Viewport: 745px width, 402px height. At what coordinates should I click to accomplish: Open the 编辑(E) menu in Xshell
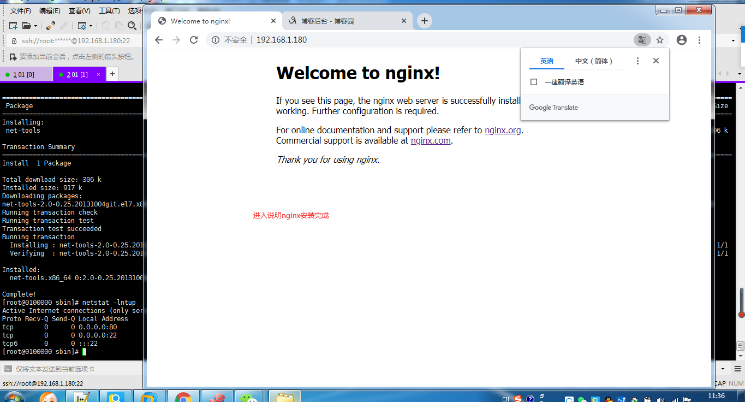point(50,10)
